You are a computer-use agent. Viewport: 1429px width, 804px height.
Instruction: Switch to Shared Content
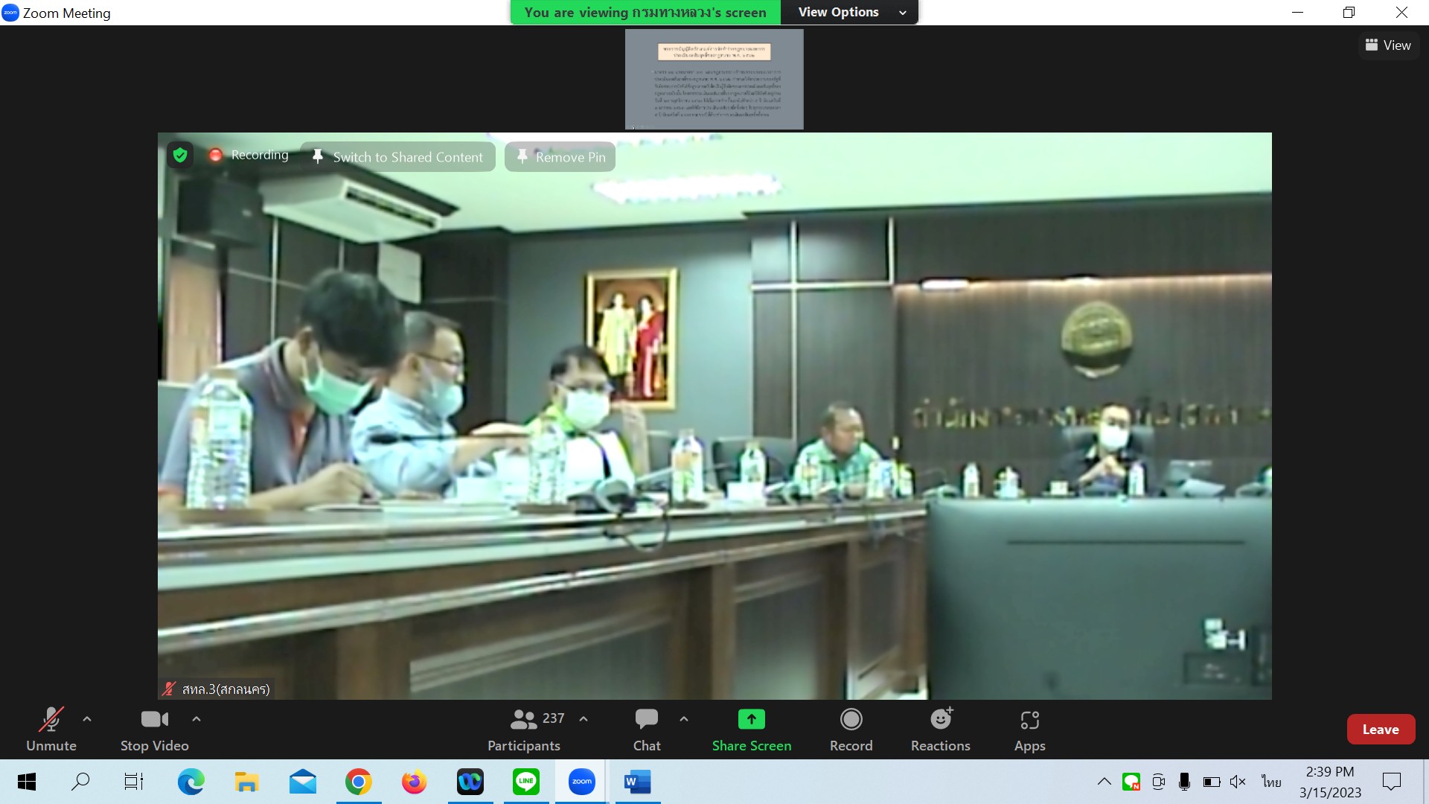(397, 157)
